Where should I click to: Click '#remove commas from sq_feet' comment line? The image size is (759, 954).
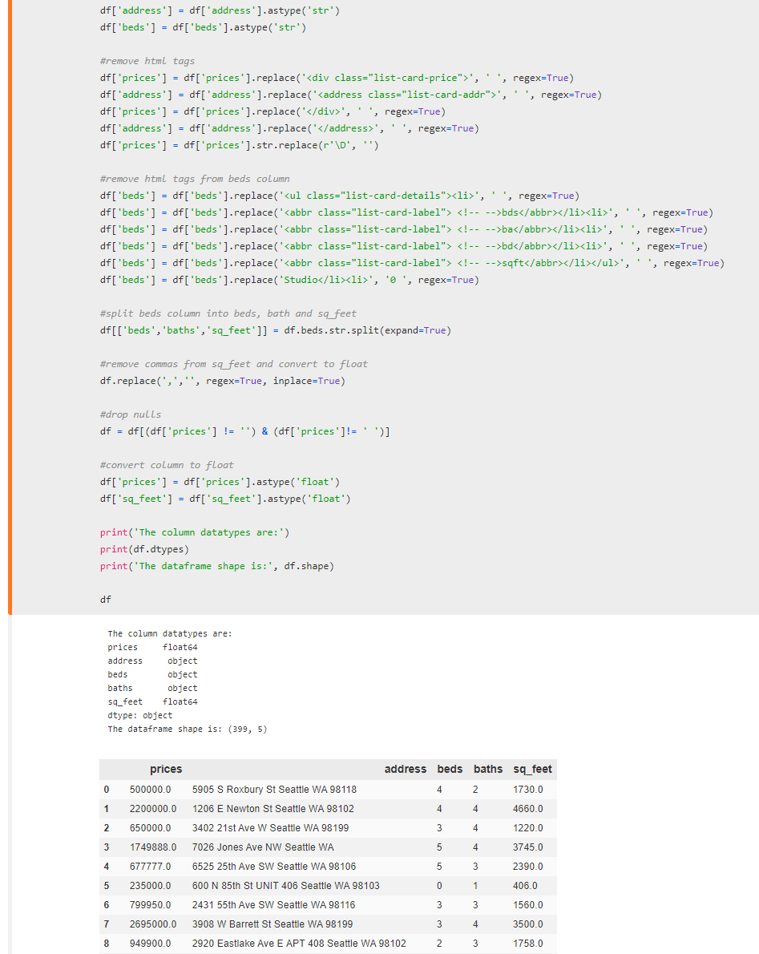tap(233, 364)
